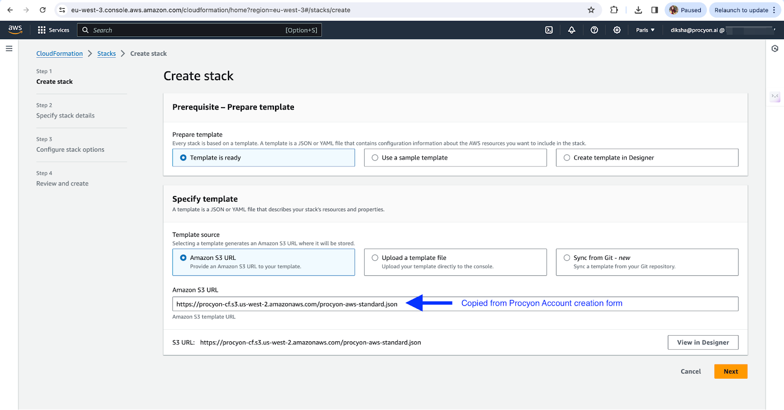Open the settings gear icon
This screenshot has height=410, width=784.
(x=616, y=30)
